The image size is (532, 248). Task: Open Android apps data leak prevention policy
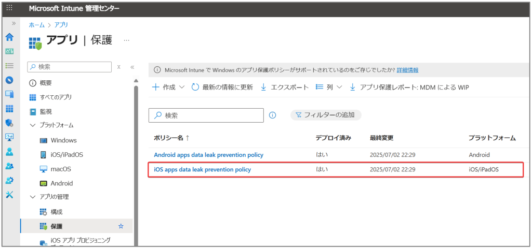pos(208,155)
